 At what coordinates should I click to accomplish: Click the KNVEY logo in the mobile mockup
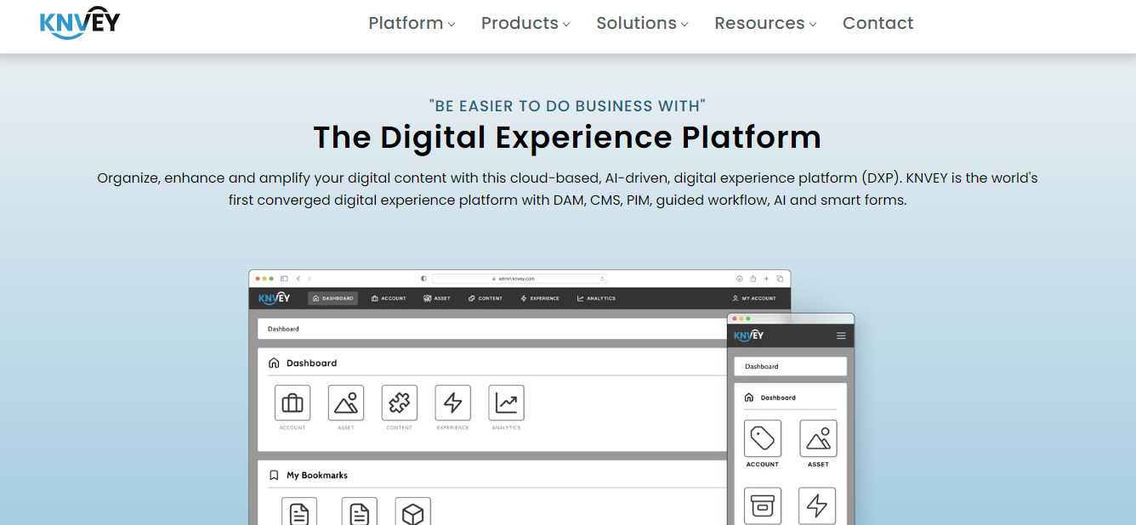tap(748, 336)
